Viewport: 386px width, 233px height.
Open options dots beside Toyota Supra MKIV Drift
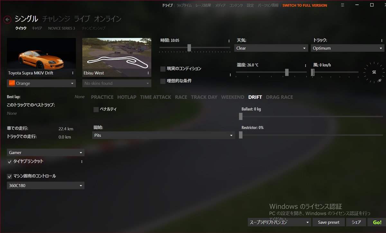coord(73,73)
